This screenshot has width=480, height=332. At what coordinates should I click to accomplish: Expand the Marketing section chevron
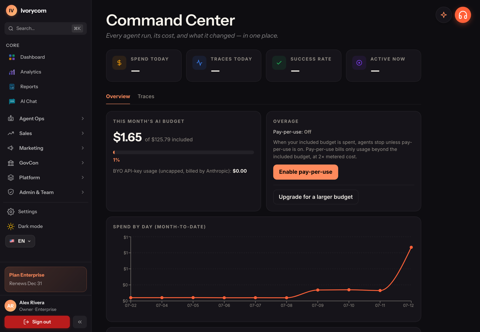coord(83,148)
